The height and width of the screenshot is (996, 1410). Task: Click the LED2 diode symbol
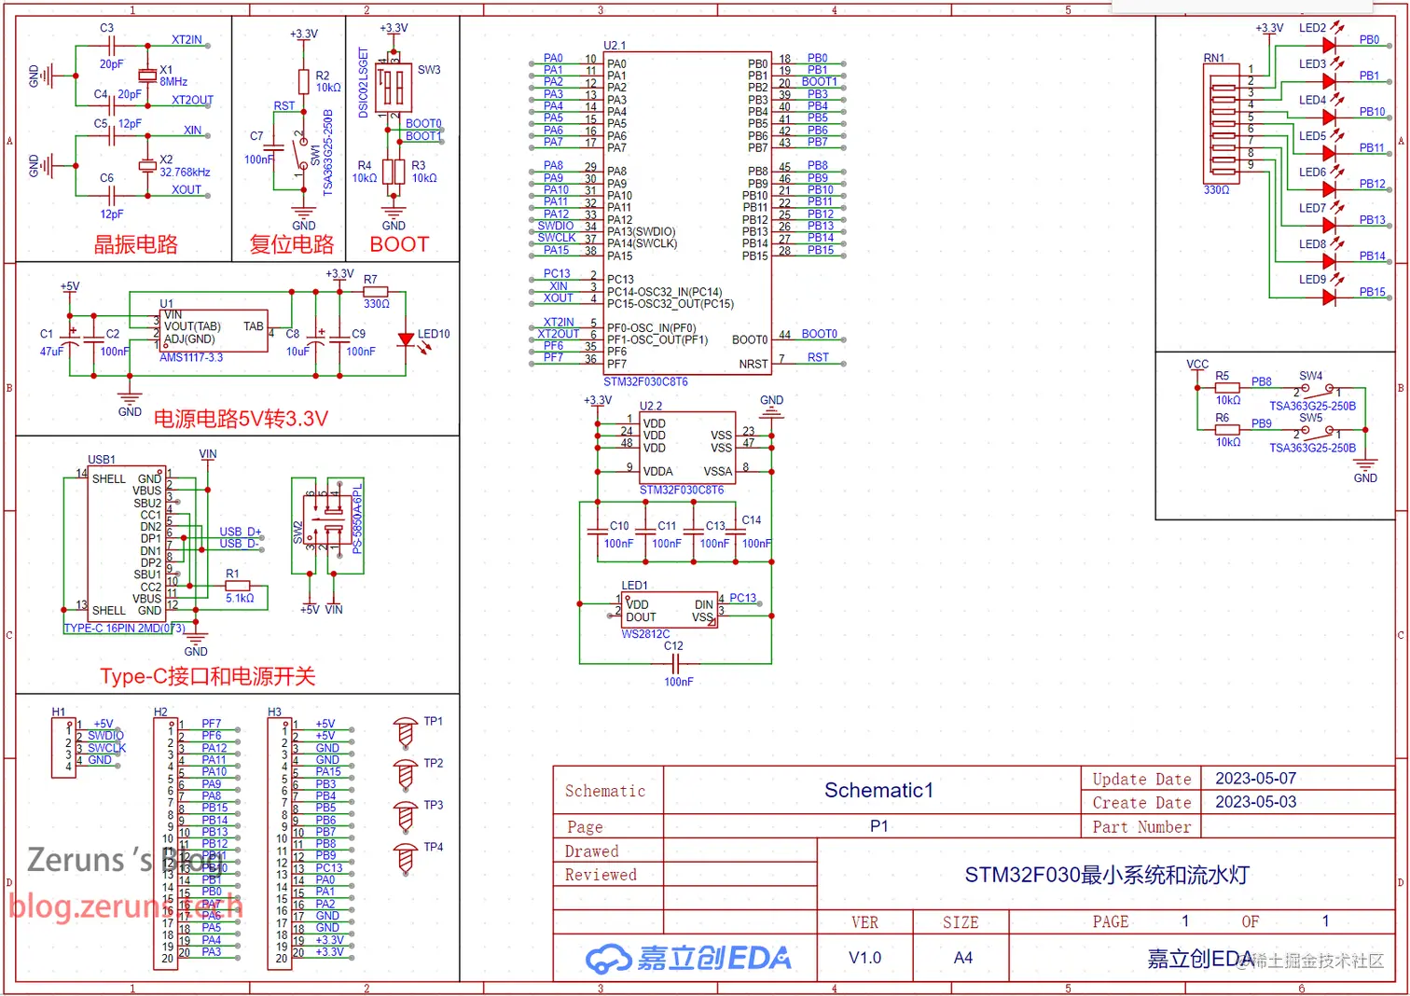click(1329, 45)
